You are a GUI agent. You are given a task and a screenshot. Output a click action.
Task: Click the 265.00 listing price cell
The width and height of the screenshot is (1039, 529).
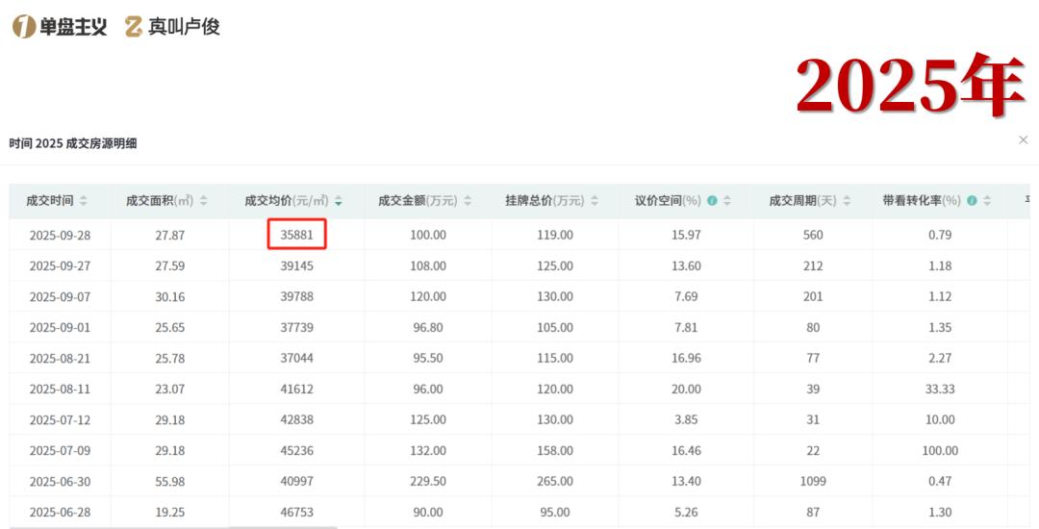tap(555, 481)
